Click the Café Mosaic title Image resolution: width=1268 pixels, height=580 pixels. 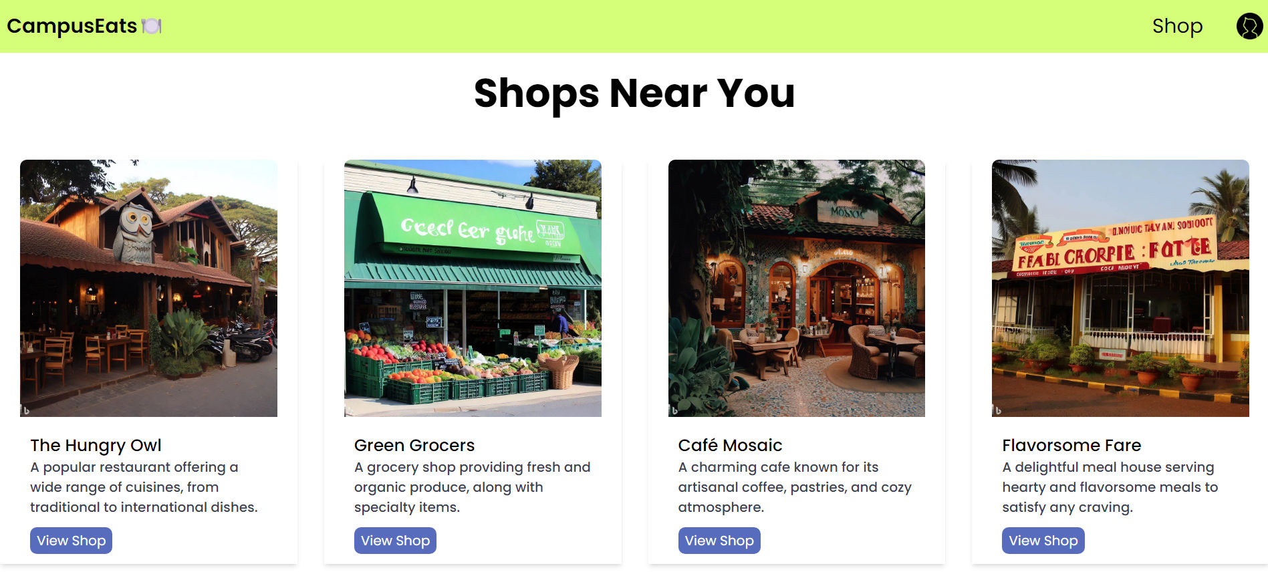[730, 445]
